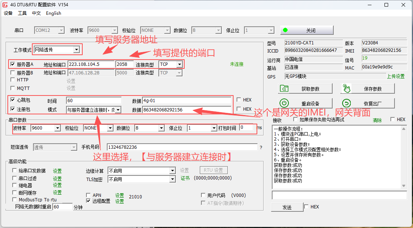The width and height of the screenshot is (413, 228).
Task: Click the app logo icon in title bar
Action: 5,5
